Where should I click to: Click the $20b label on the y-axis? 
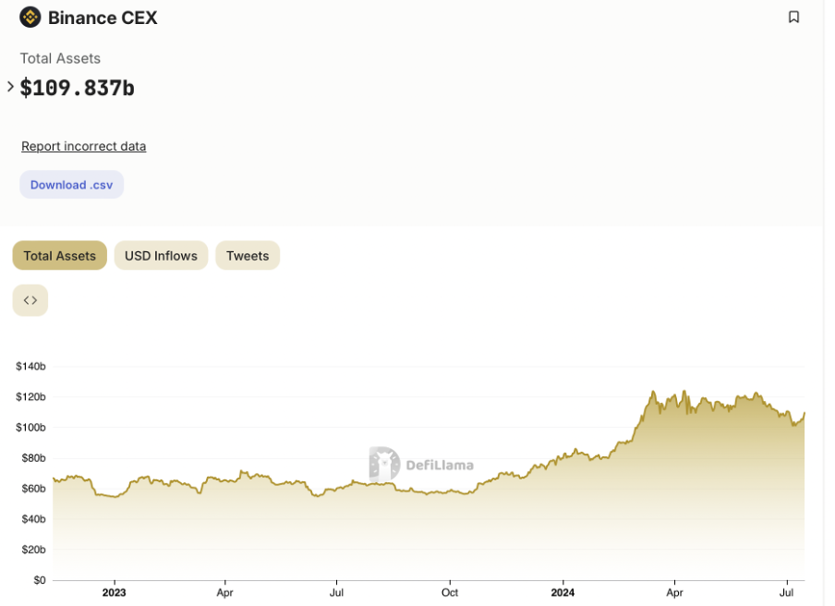coord(32,550)
